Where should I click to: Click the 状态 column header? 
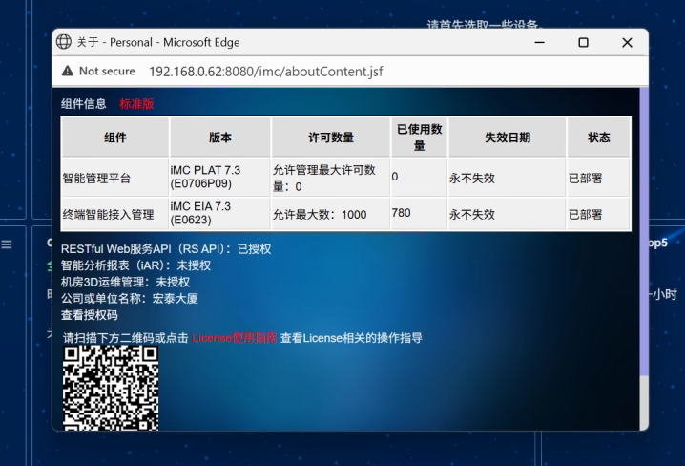(598, 138)
